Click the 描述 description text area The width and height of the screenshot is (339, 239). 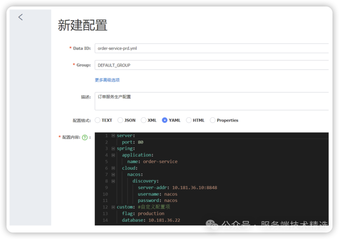(212, 101)
